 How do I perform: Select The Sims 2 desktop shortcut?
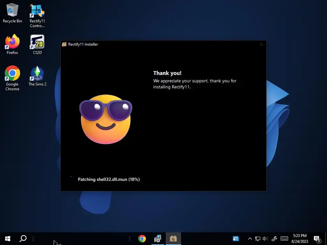(37, 76)
